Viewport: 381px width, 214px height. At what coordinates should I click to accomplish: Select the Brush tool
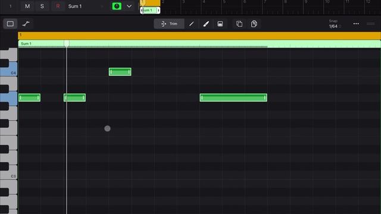(x=206, y=24)
